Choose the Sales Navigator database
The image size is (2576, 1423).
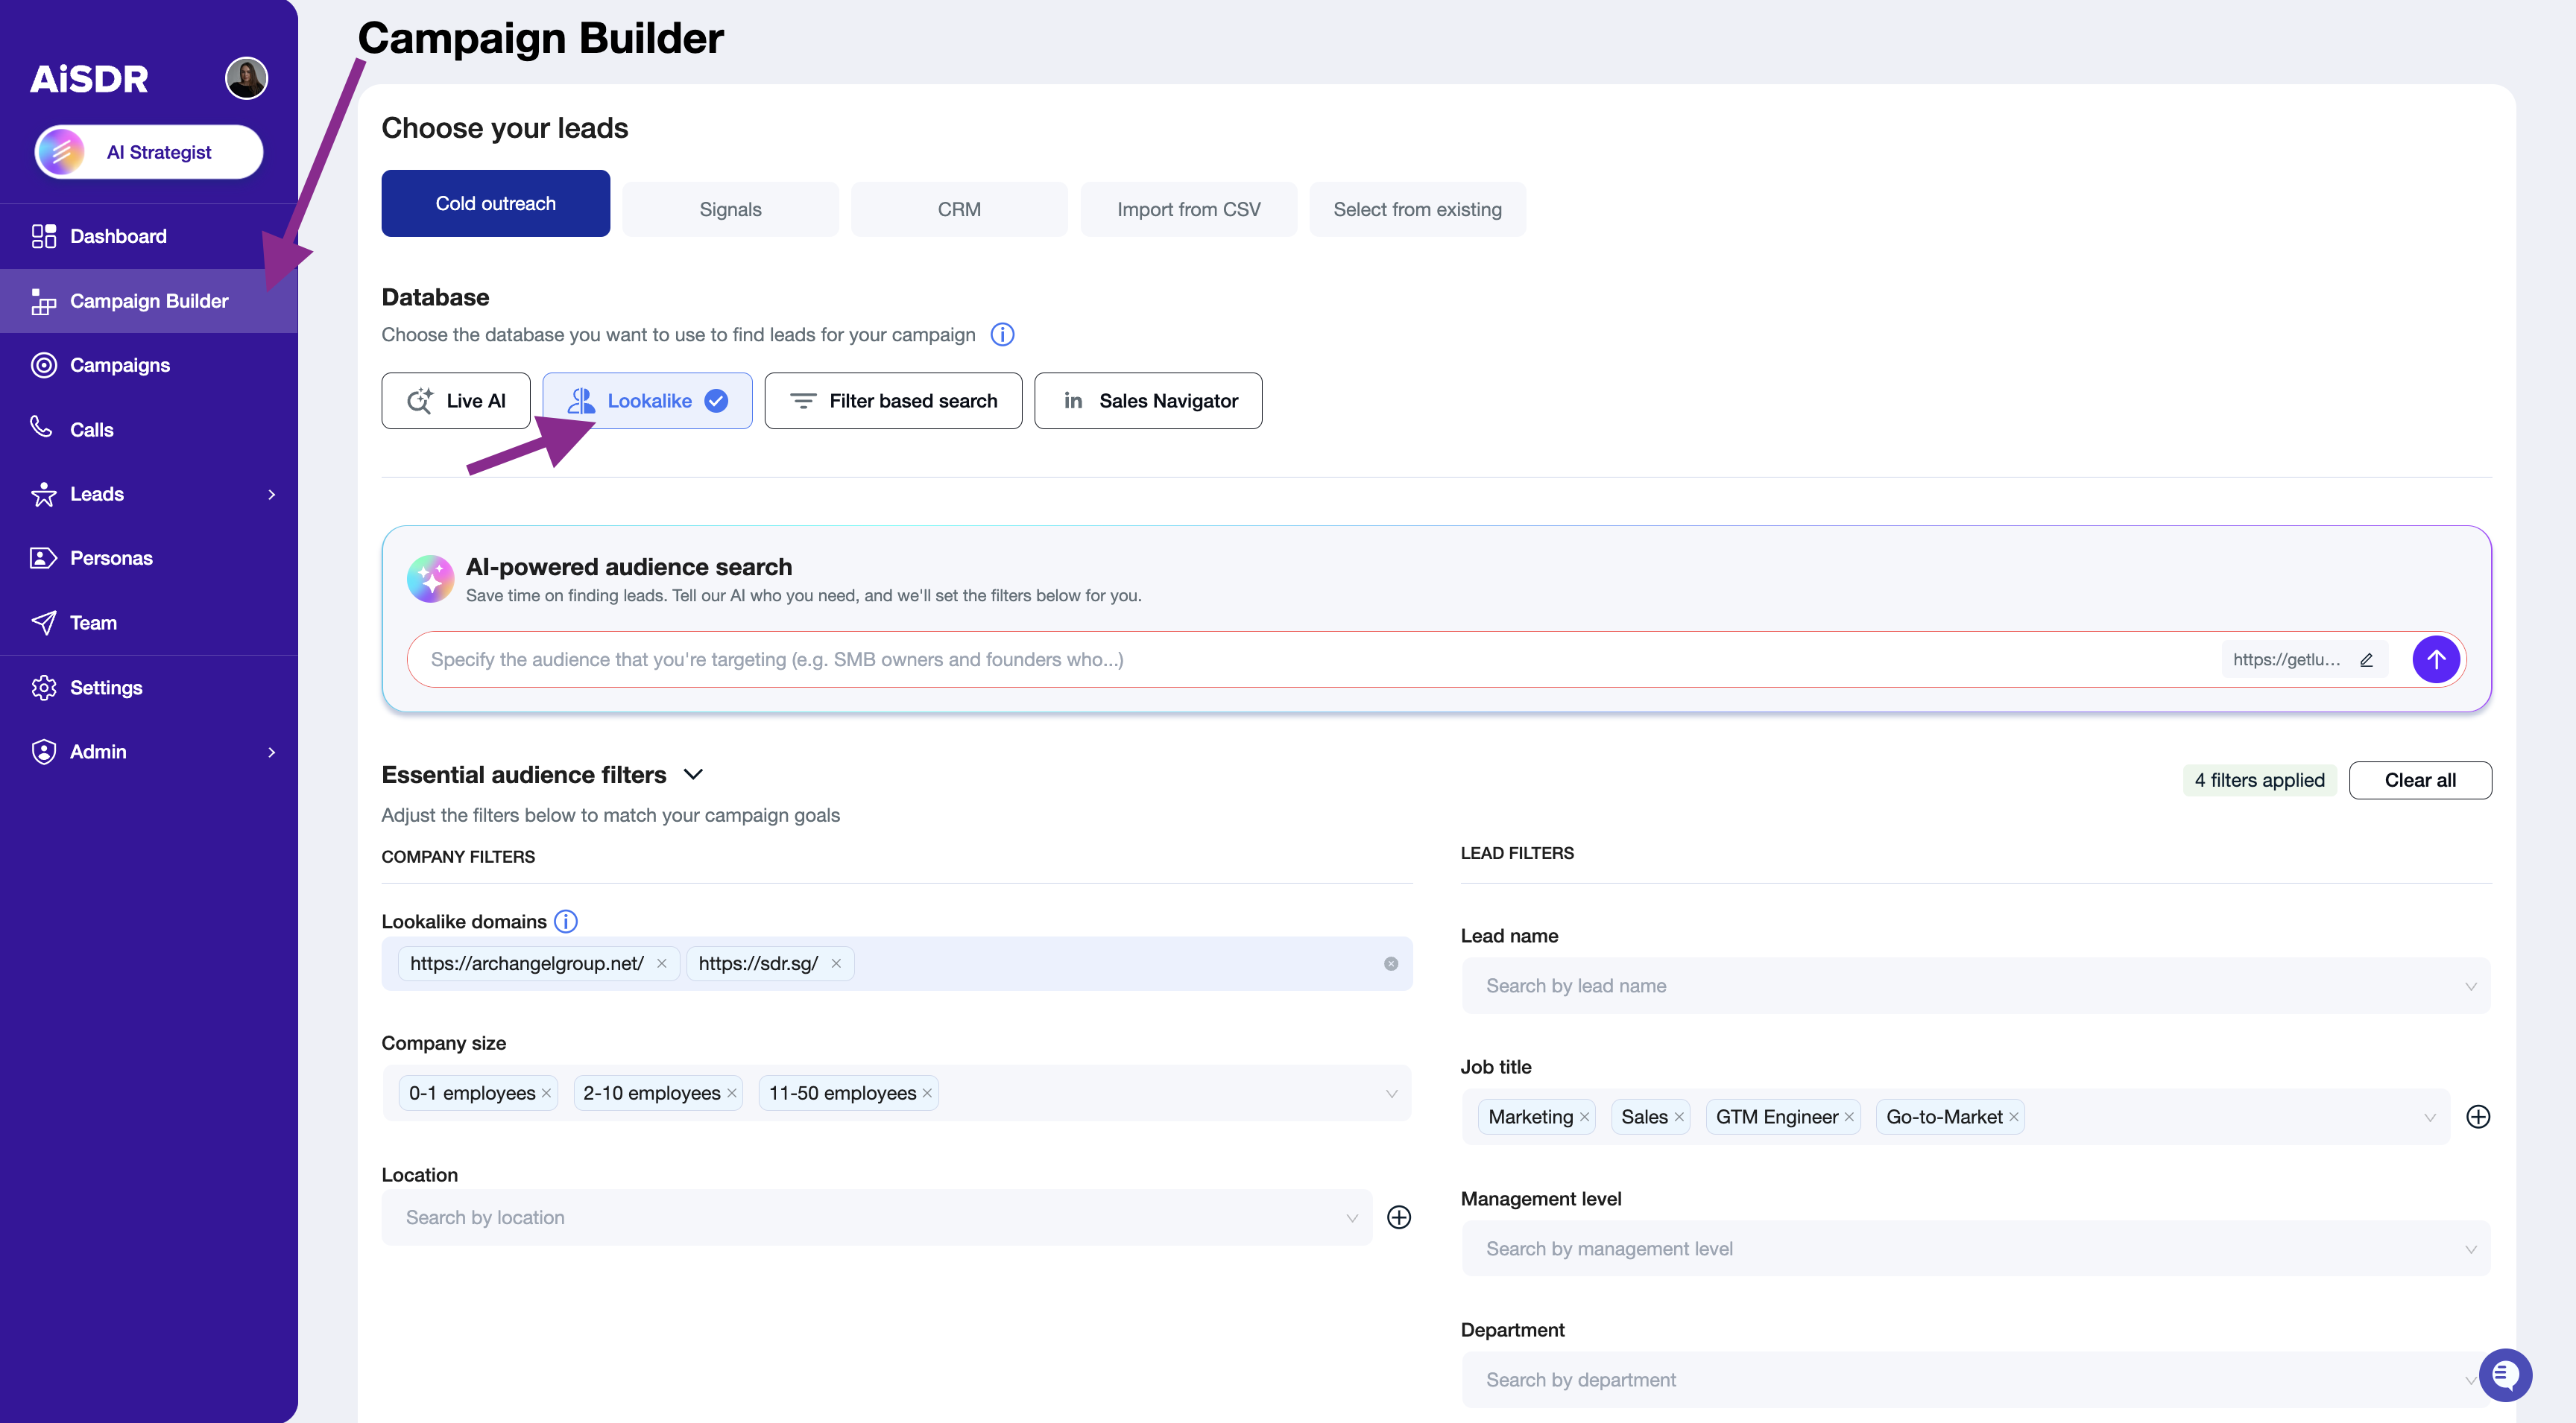tap(1148, 401)
